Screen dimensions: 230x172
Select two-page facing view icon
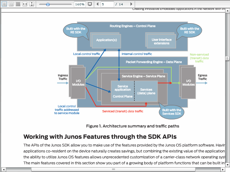tap(11, 4)
